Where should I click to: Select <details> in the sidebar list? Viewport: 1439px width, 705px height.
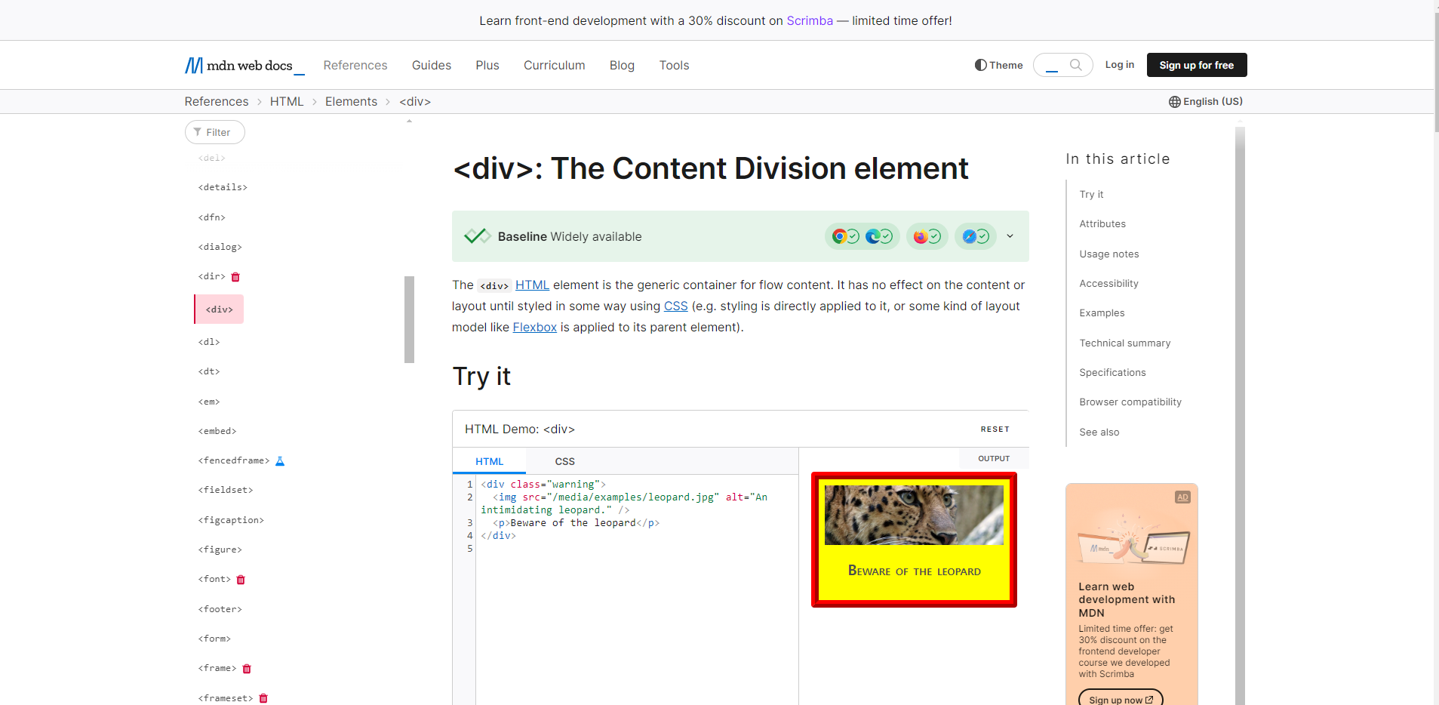tap(223, 187)
